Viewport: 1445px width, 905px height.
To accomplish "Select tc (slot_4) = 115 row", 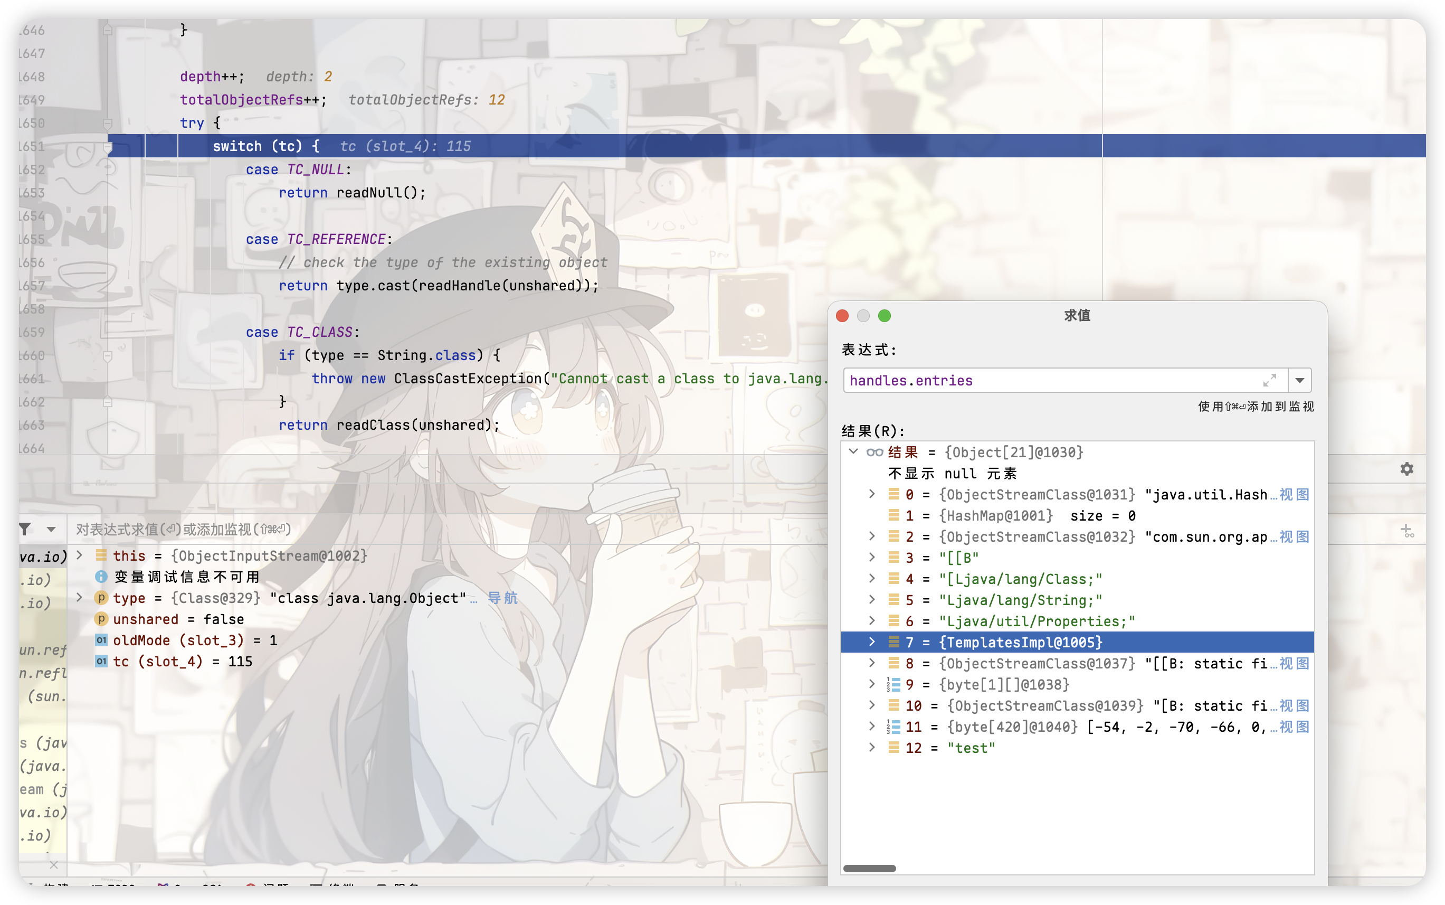I will pyautogui.click(x=448, y=662).
